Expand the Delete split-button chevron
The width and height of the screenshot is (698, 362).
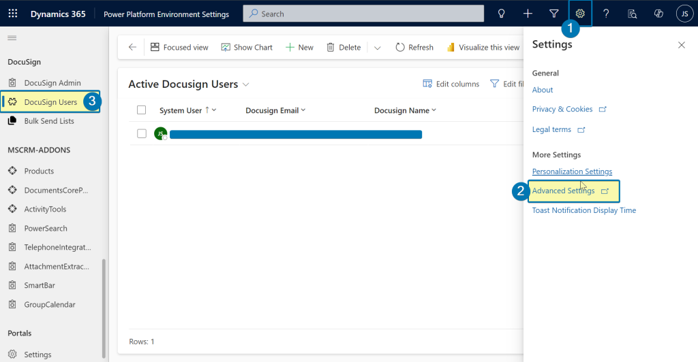[378, 48]
